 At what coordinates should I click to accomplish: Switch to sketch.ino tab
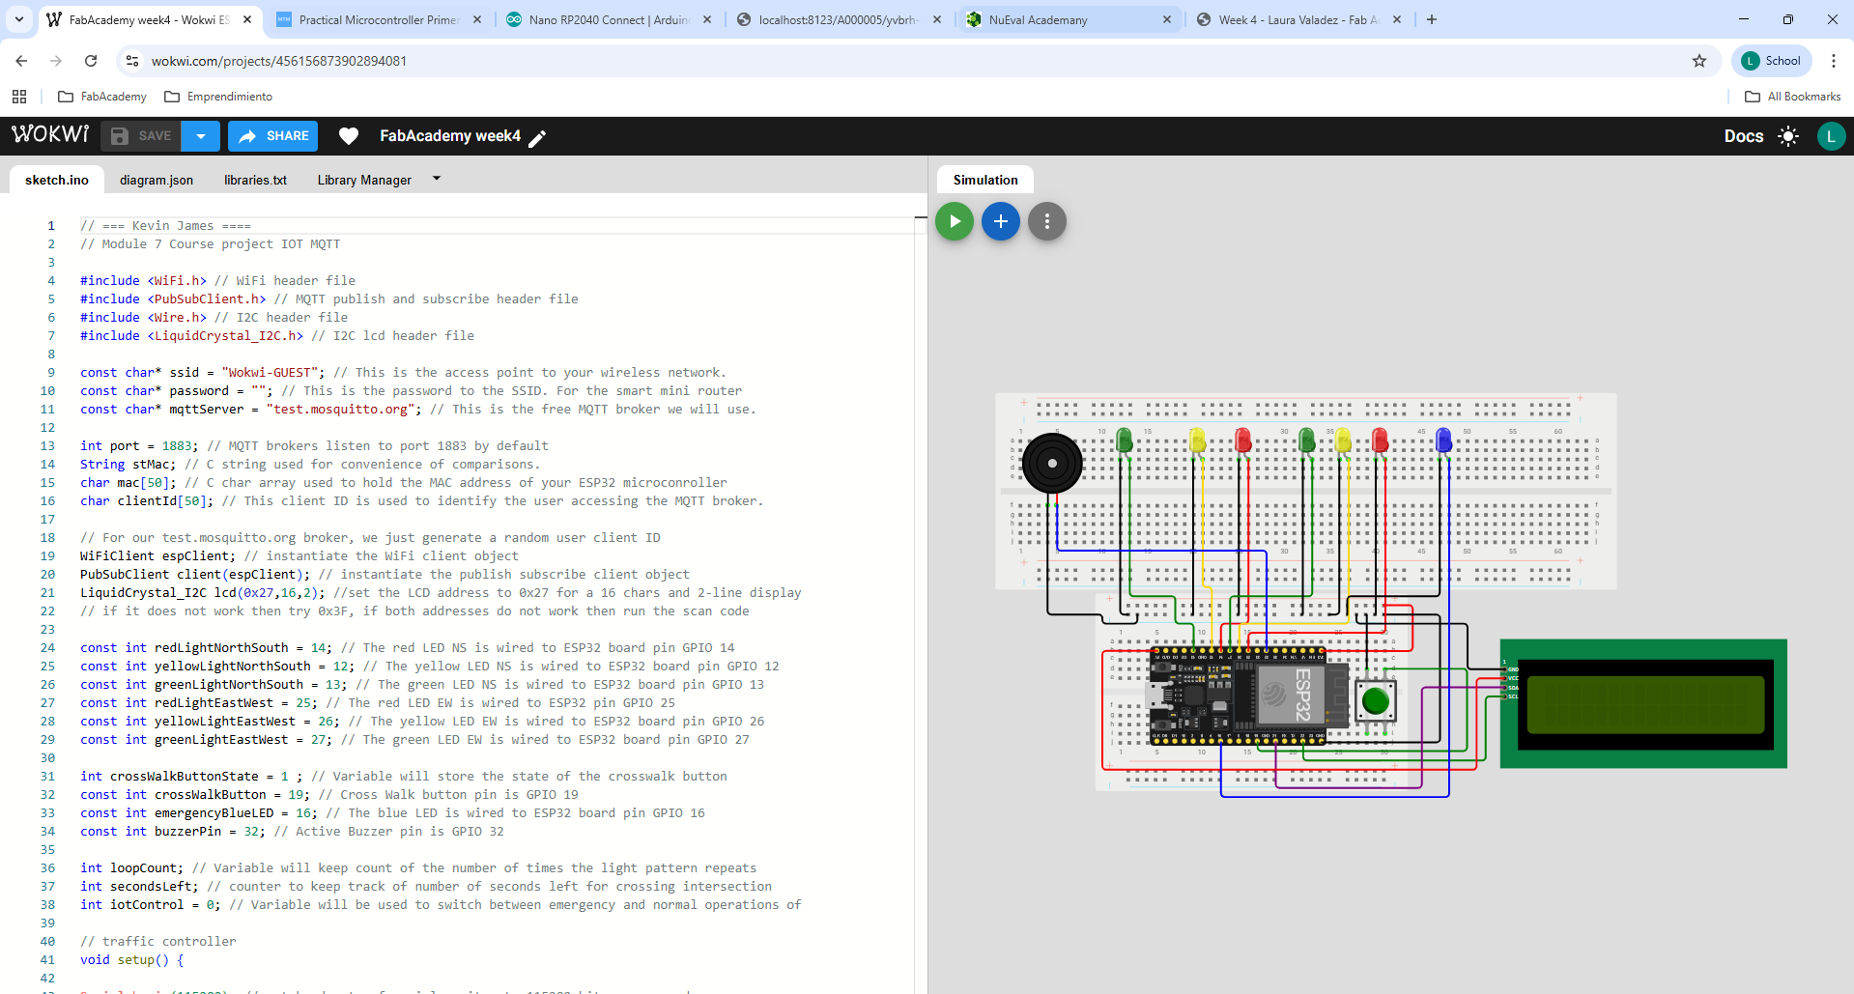pos(57,180)
